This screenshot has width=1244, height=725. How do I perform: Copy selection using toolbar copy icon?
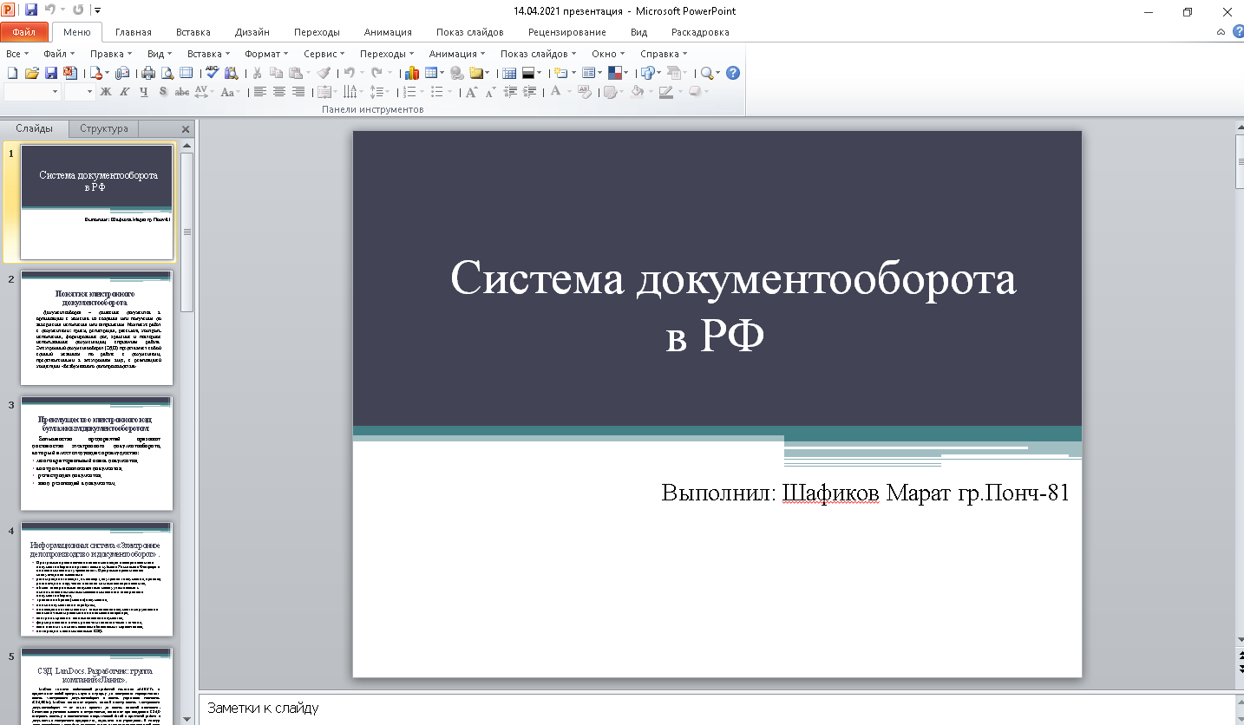pos(276,73)
